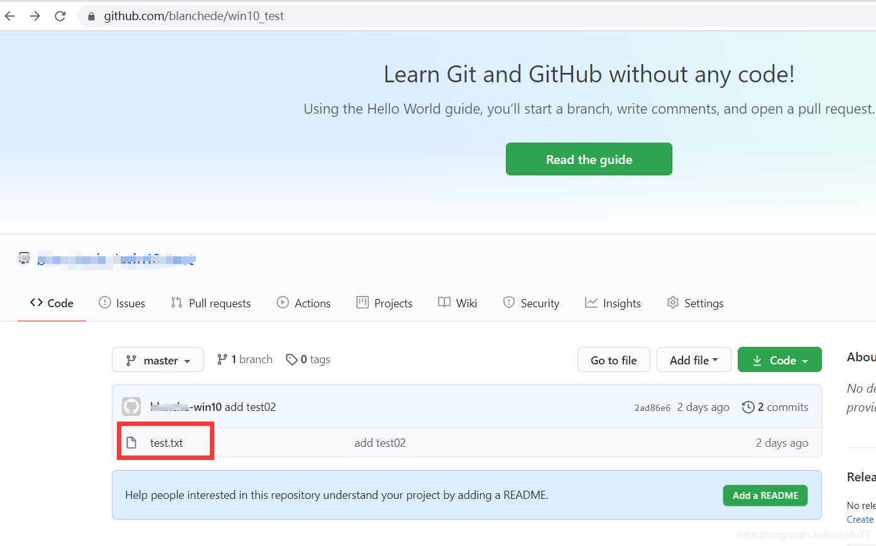The width and height of the screenshot is (876, 546).
Task: Open add test02 message in file row
Action: point(380,443)
